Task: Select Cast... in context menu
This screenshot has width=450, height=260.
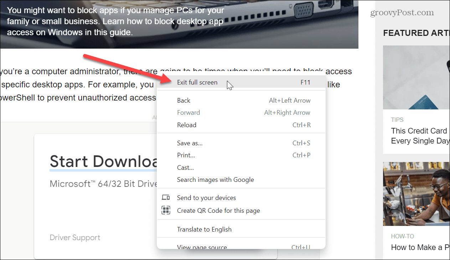Action: point(241,167)
